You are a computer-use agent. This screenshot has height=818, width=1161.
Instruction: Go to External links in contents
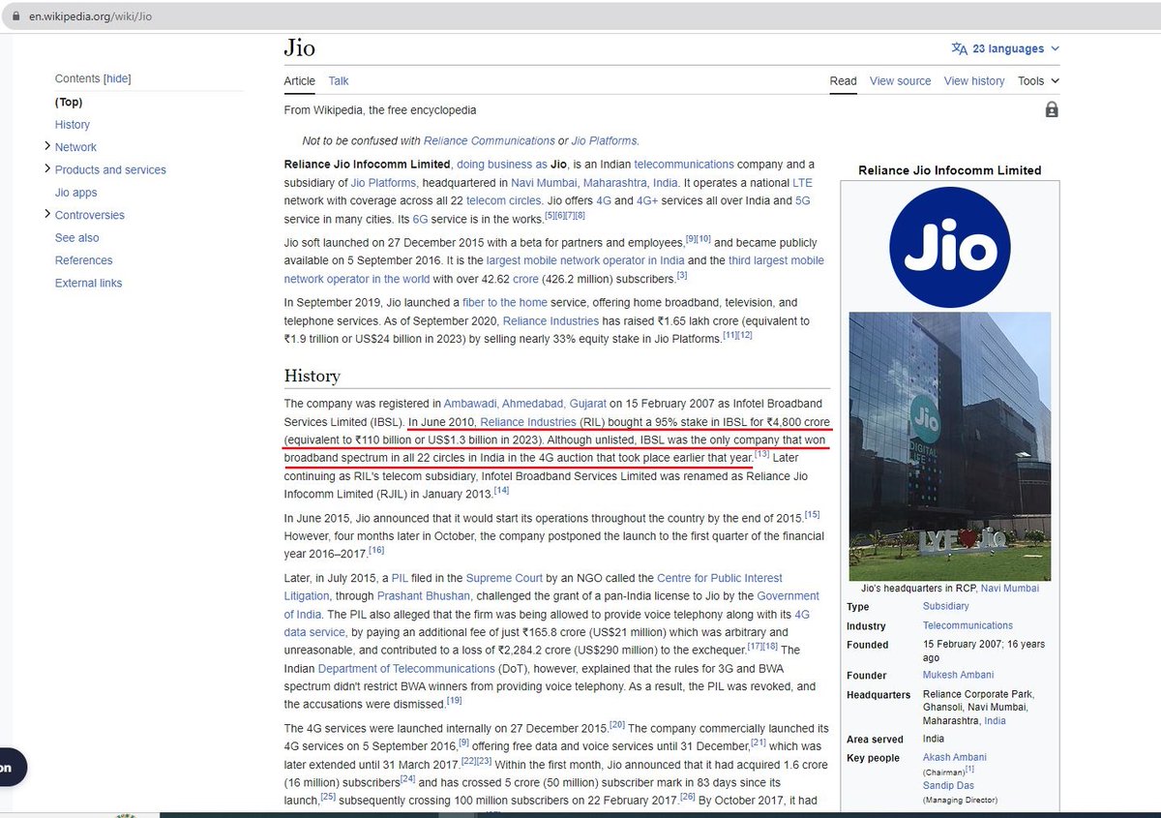tap(89, 283)
